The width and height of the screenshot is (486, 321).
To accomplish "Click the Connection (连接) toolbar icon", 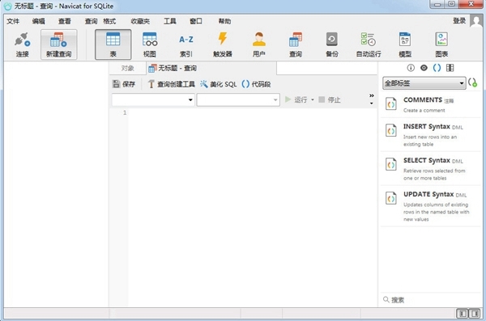I will (x=23, y=44).
